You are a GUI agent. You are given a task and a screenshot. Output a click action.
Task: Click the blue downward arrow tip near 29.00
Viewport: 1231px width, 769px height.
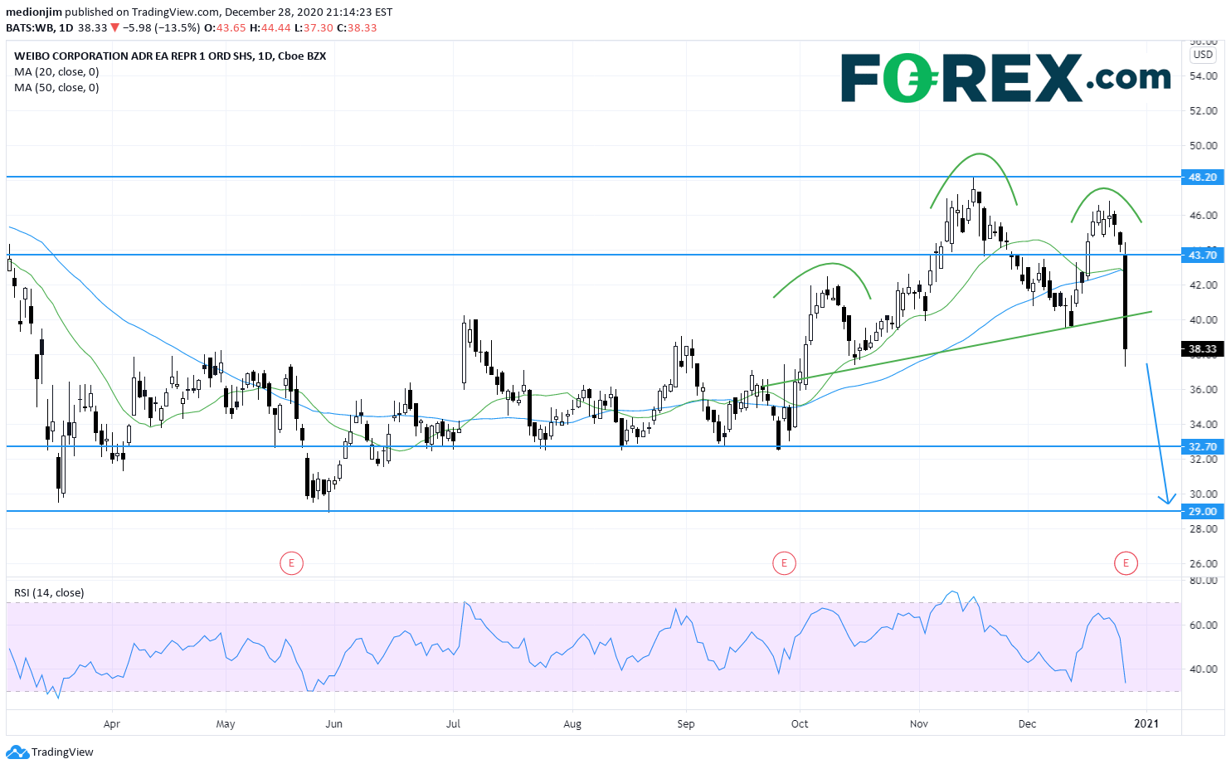[x=1167, y=500]
